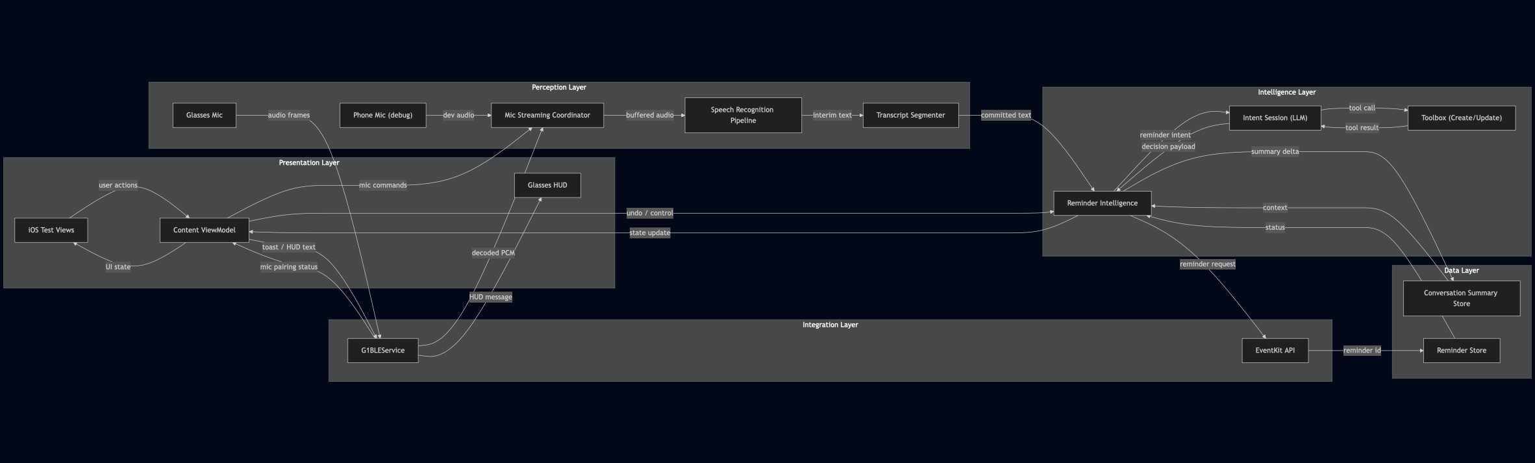Click the Perception Layer group title
The height and width of the screenshot is (463, 1535).
pyautogui.click(x=558, y=87)
